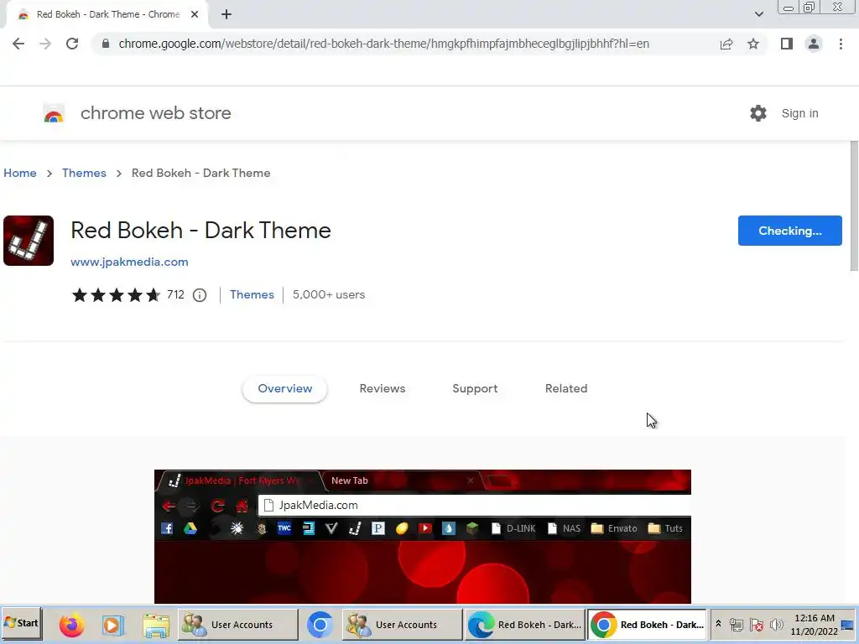View site information via lock icon
This screenshot has height=644, width=859.
[106, 44]
